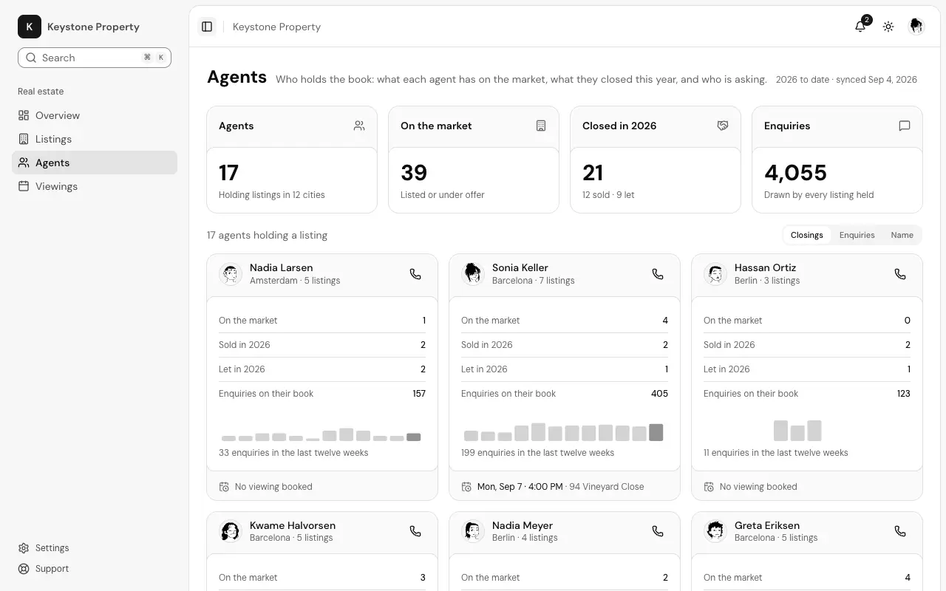Open Hassan Ortiz agent name
The height and width of the screenshot is (591, 946).
(x=765, y=267)
